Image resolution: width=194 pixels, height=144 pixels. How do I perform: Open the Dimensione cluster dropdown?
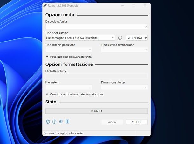[124, 87]
